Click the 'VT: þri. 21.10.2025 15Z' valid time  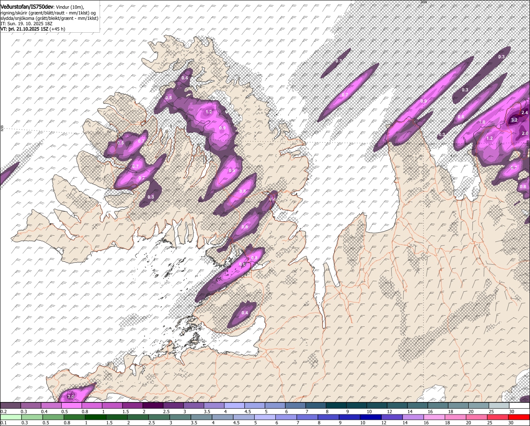pyautogui.click(x=24, y=29)
